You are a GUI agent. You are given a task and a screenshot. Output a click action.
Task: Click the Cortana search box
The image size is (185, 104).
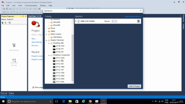(29, 101)
